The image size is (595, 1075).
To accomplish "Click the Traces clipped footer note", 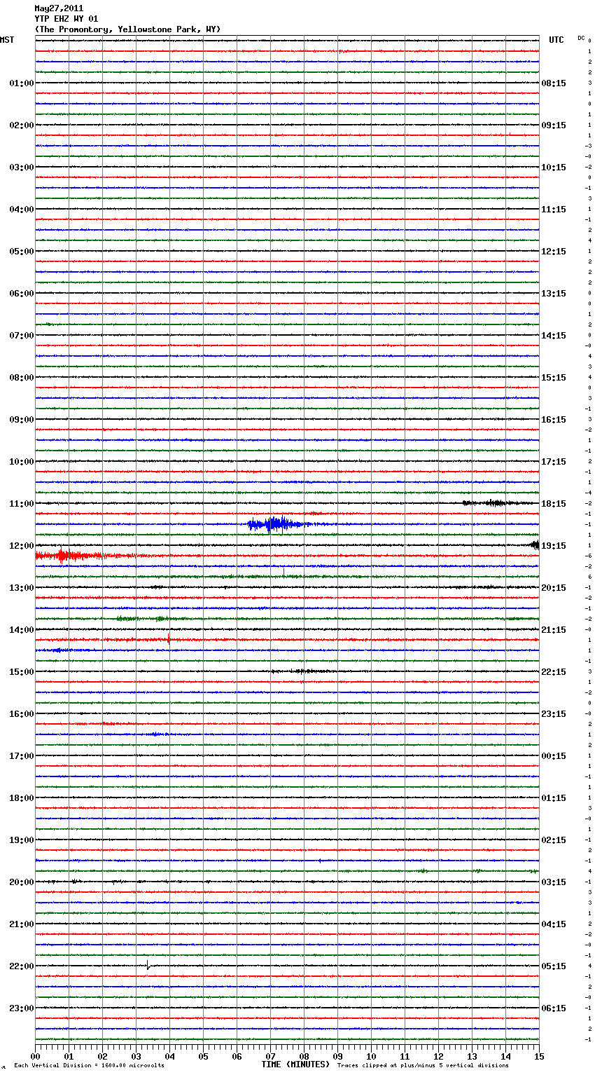I will tap(423, 1066).
